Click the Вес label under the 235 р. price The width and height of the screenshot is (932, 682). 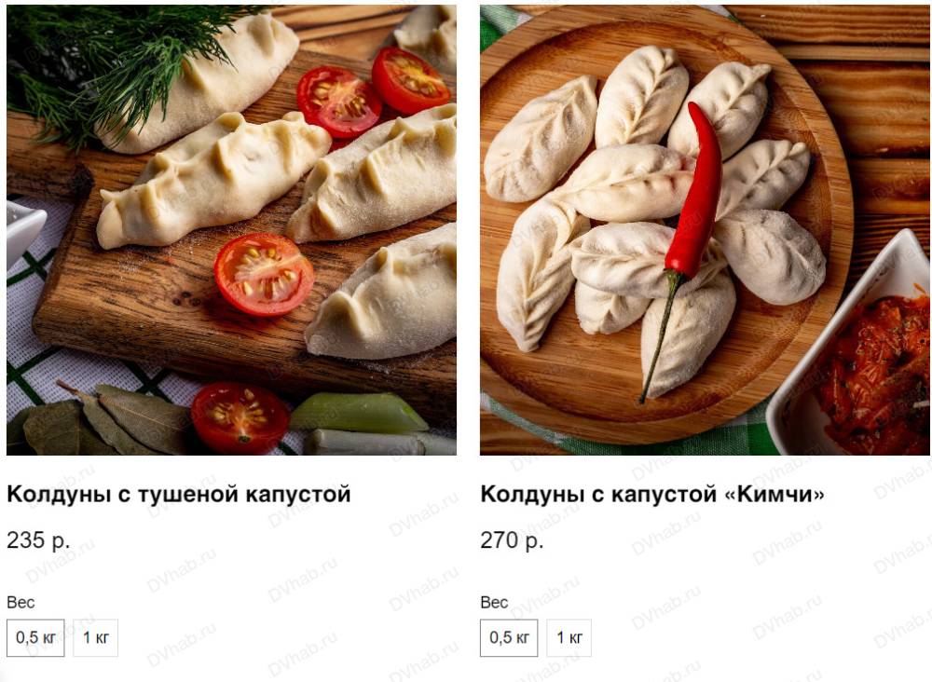[x=21, y=603]
